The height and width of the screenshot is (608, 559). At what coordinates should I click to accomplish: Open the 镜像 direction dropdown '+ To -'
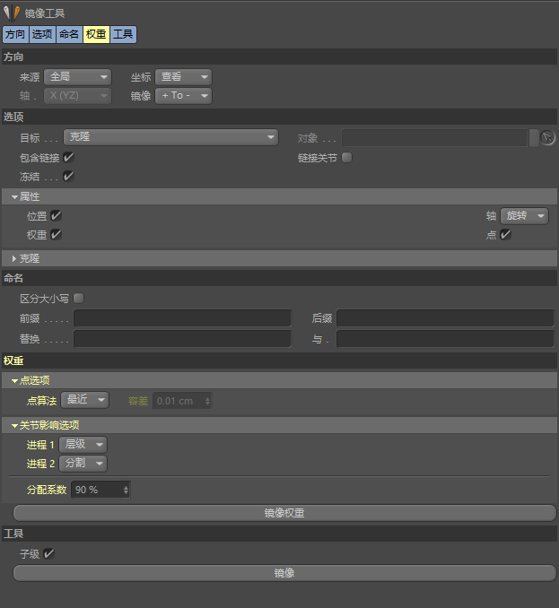click(x=183, y=96)
